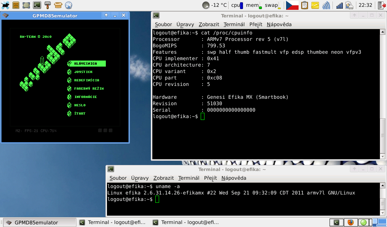Click ŠTART in the emulator menu

coord(80,113)
